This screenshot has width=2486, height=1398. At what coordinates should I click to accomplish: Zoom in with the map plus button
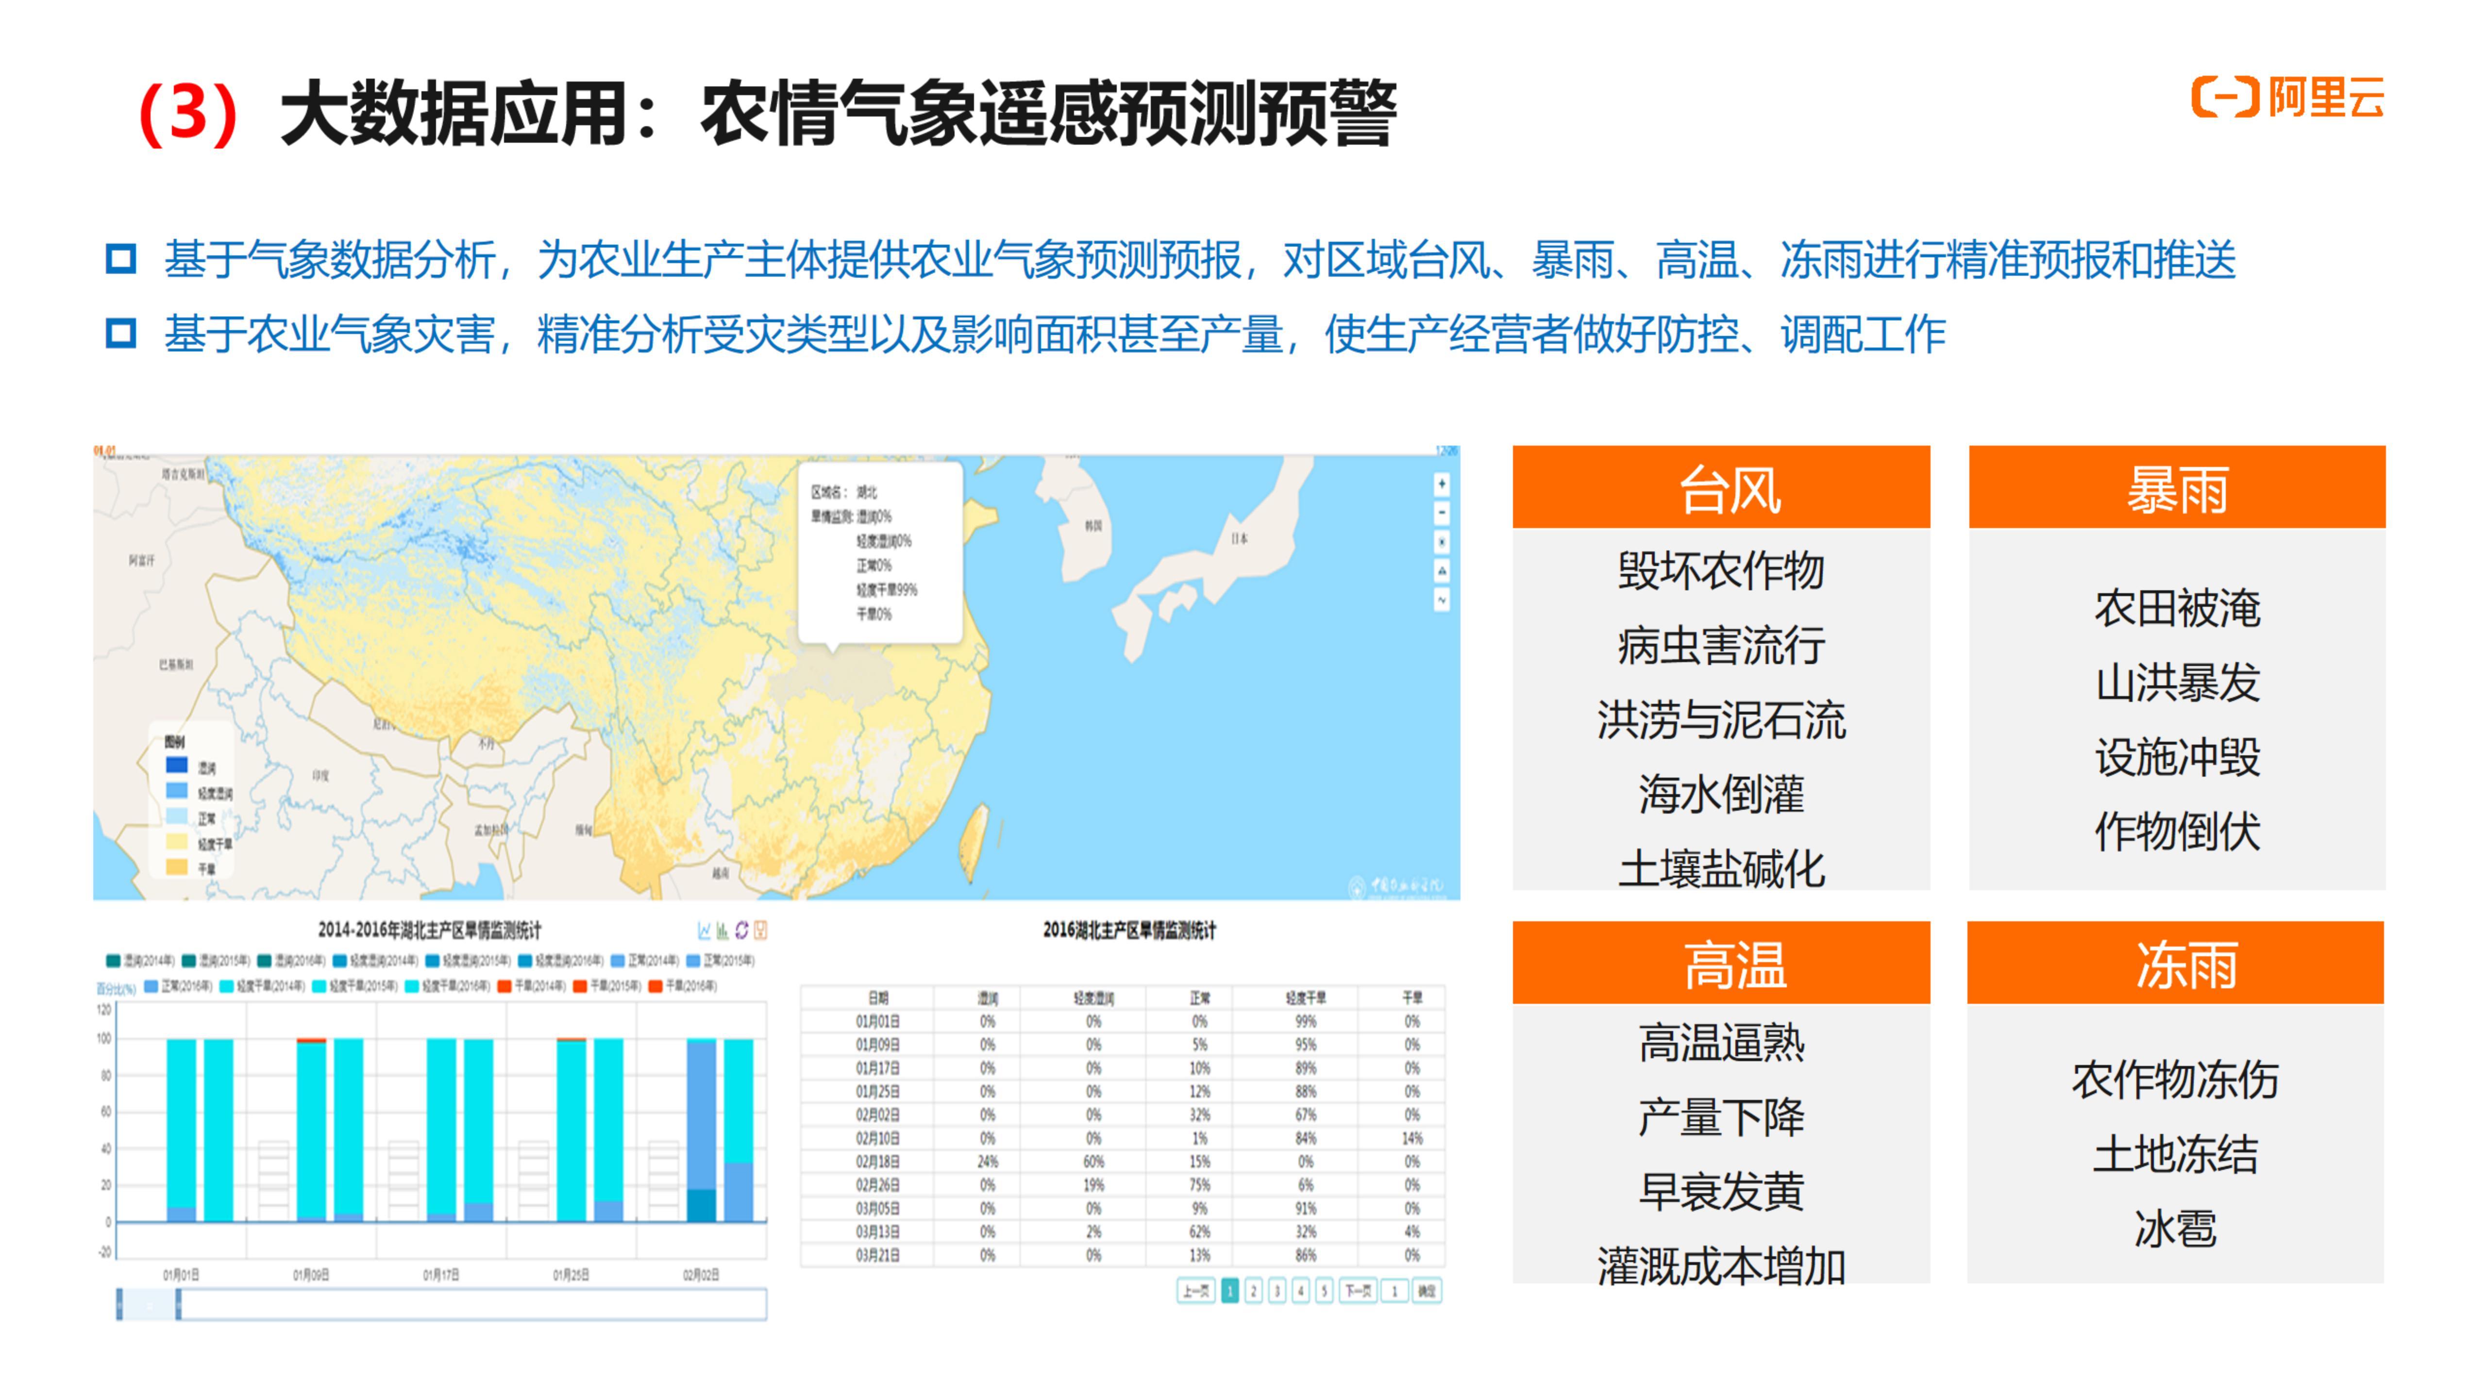(x=1442, y=484)
